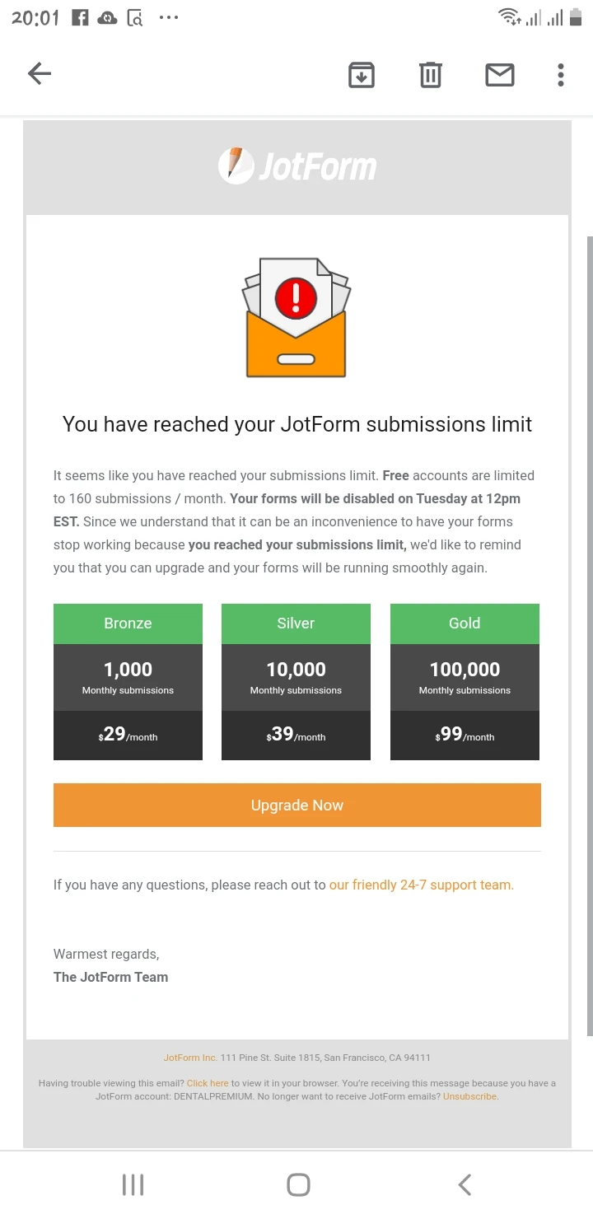This screenshot has height=1219, width=593.
Task: Tap the back arrow to return to inbox
Action: 39,73
